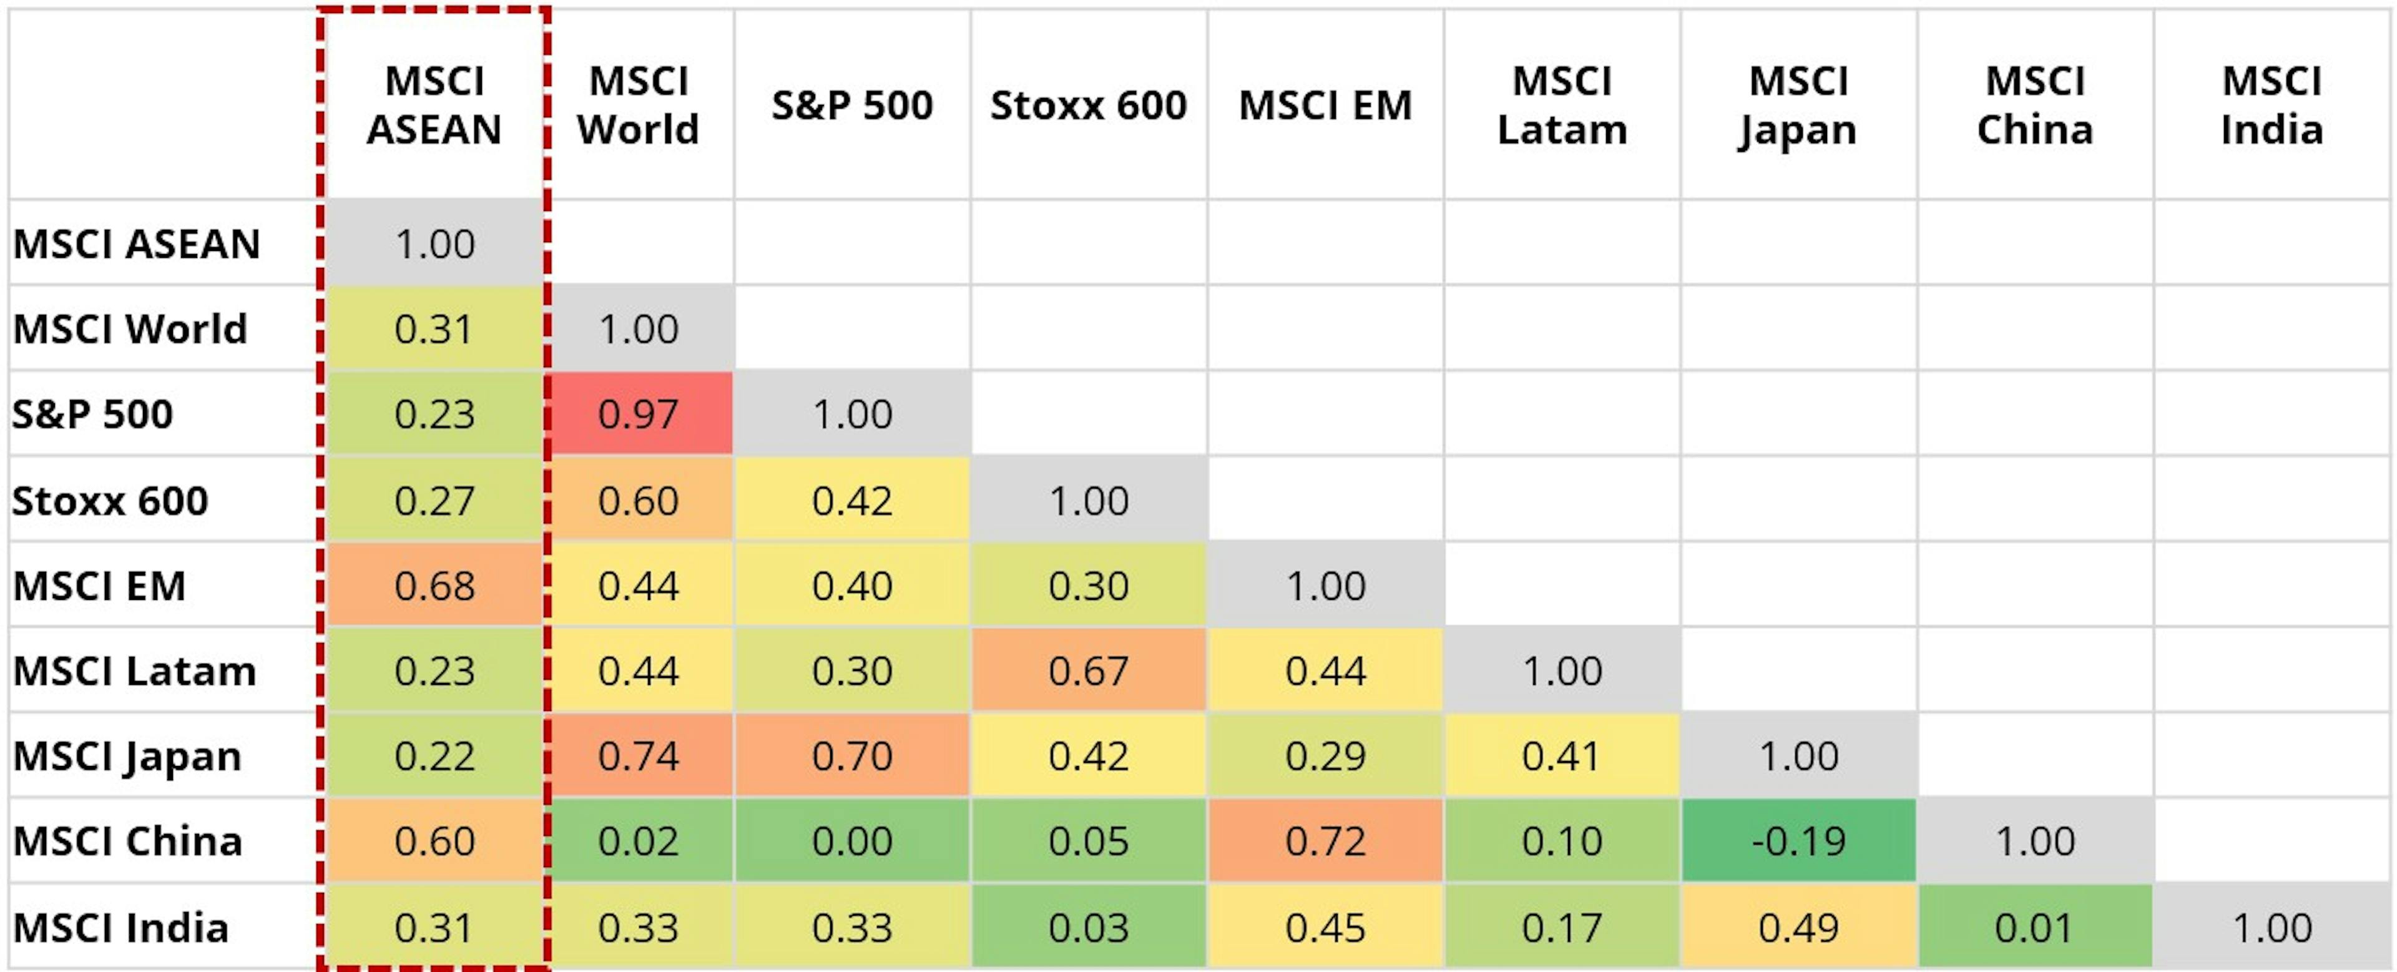Click the MSCI EM row label
This screenshot has width=2397, height=972.
100,586
